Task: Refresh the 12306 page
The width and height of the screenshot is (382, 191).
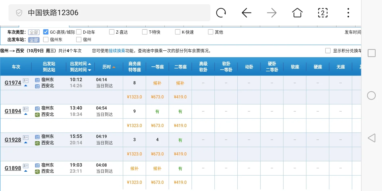Action: tap(221, 12)
